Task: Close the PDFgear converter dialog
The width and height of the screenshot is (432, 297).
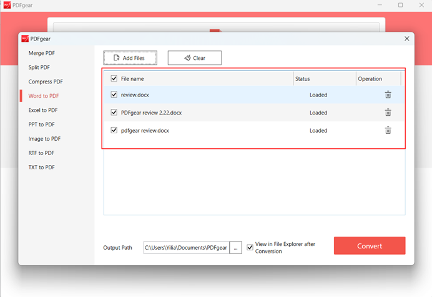Action: pyautogui.click(x=406, y=39)
